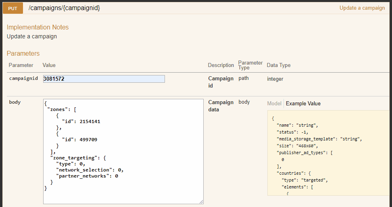The width and height of the screenshot is (392, 207).
Task: Collapse the /campaigns/{campaignid} endpoint path
Action: click(64, 8)
